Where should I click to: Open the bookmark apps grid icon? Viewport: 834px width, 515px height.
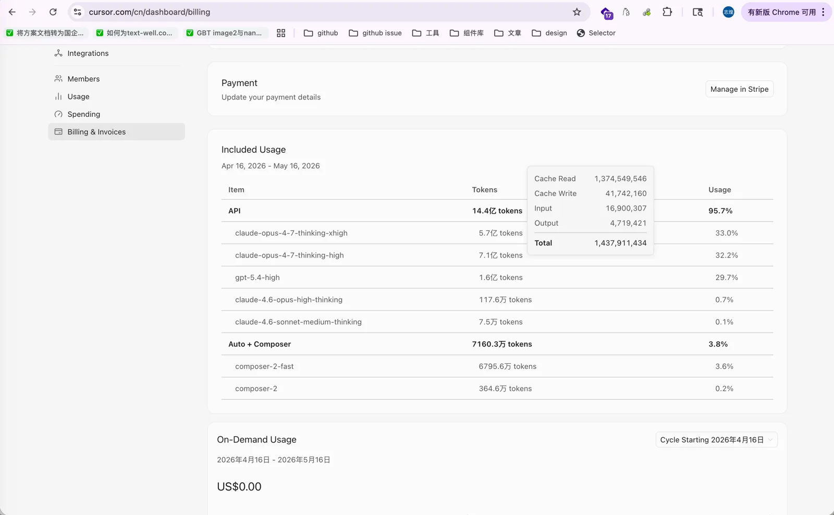[x=281, y=33]
